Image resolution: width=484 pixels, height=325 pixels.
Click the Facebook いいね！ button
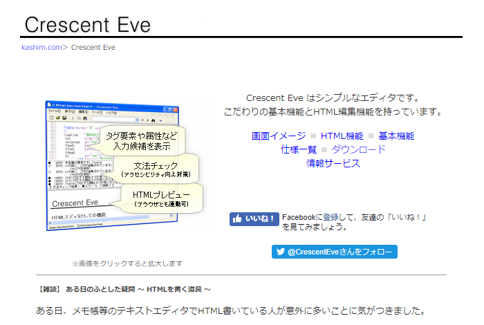click(x=254, y=219)
